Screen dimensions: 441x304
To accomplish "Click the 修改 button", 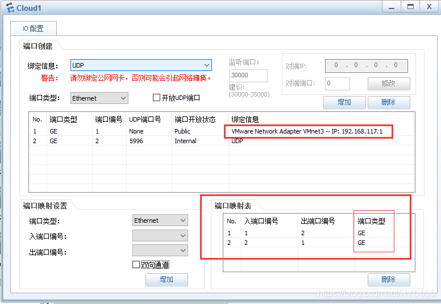I will tap(389, 84).
